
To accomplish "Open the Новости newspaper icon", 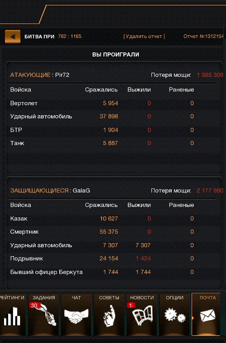I will (142, 315).
